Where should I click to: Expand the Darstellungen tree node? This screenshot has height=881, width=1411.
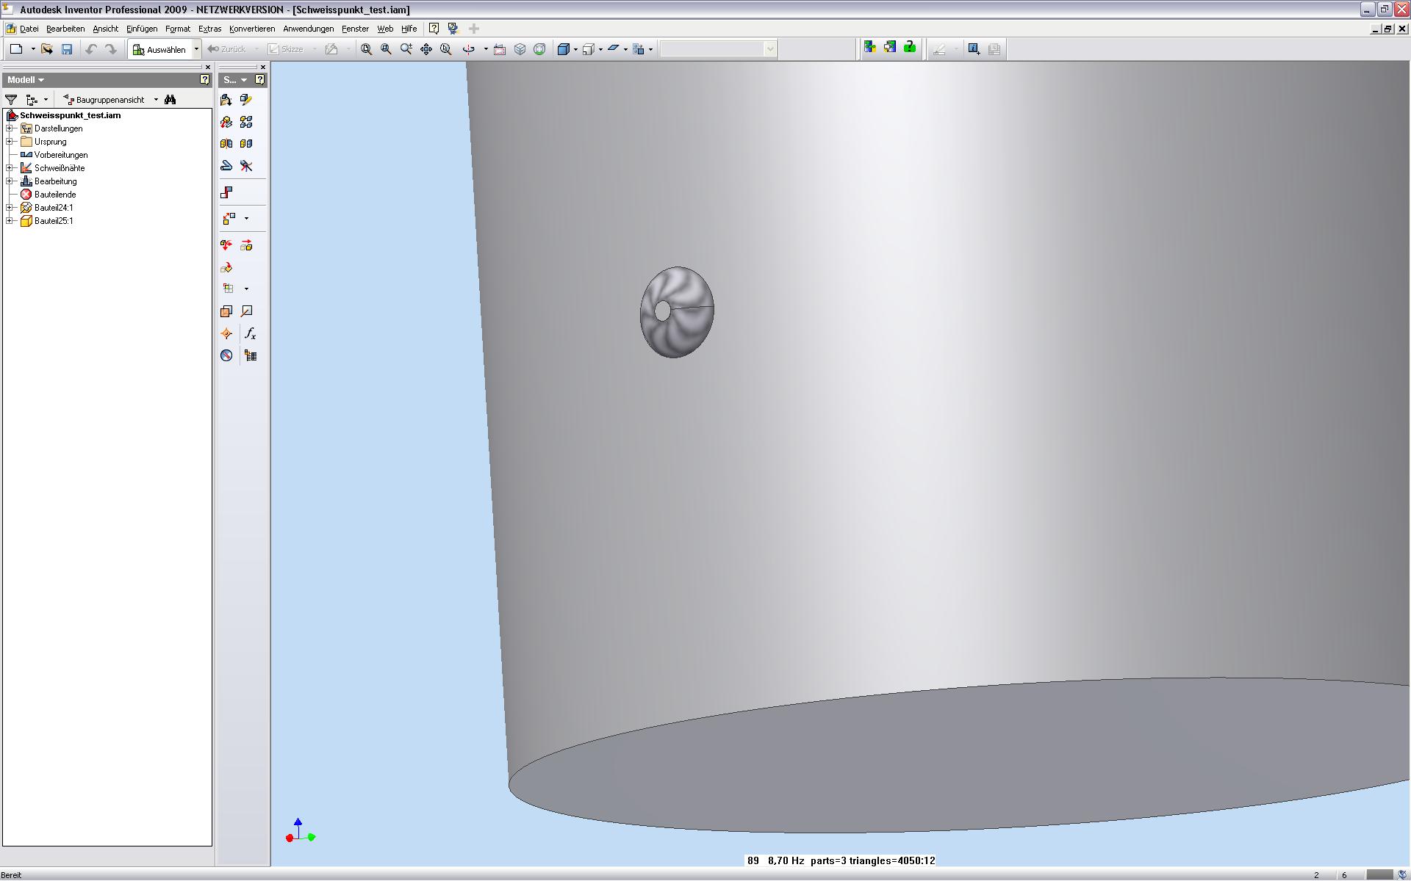[10, 128]
